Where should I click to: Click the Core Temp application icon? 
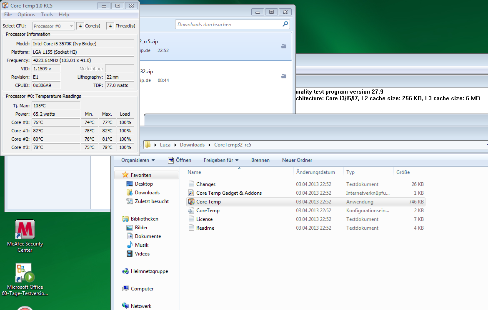(191, 201)
